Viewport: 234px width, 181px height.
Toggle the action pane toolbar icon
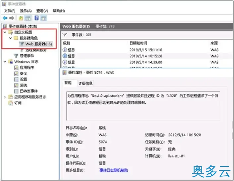pyautogui.click(x=44, y=18)
